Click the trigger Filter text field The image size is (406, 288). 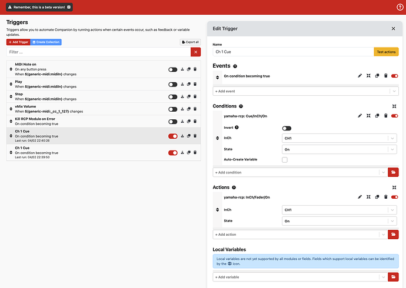tap(98, 52)
